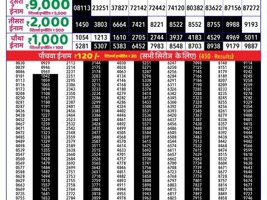
Task: Click the '(सभी सिरीज के लिए)' text
Action: [x=168, y=56]
